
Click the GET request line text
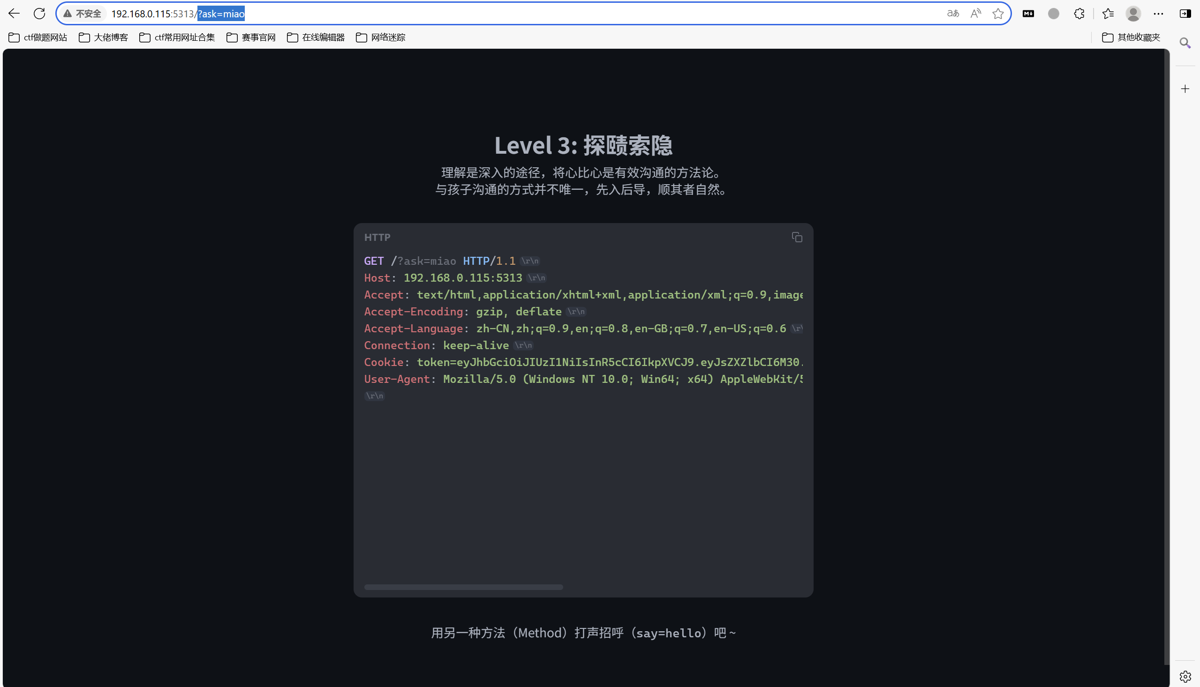452,261
